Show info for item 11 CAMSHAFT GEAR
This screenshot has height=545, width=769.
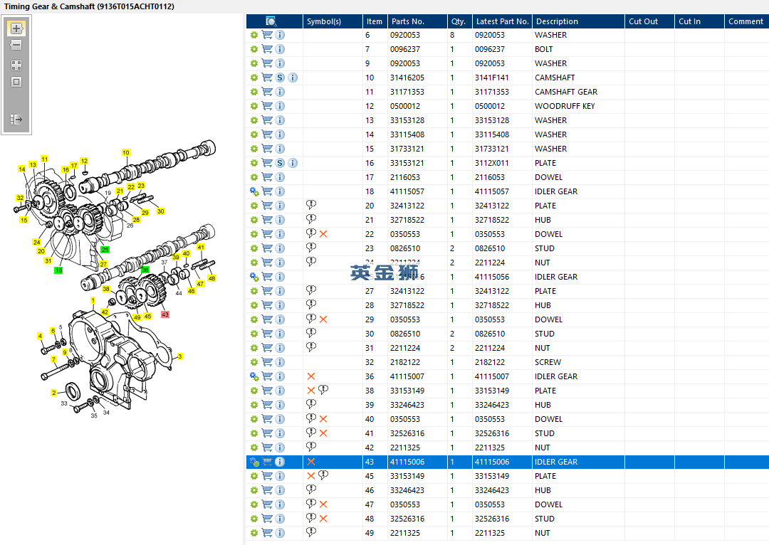[x=280, y=92]
